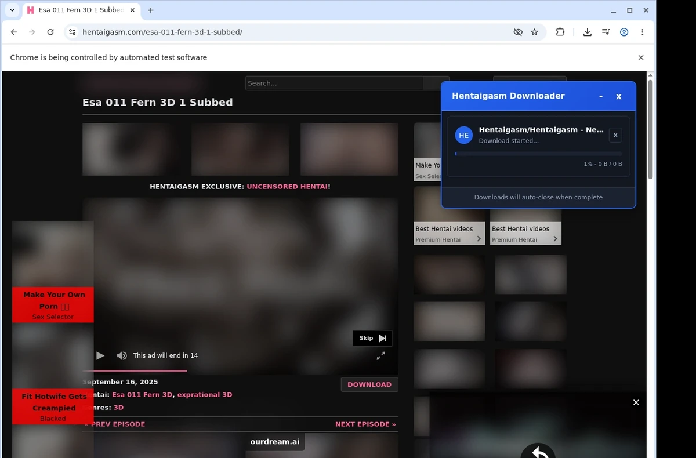Click the search submit button beside Search field
Viewport: 696px width, 458px height.
click(x=436, y=83)
